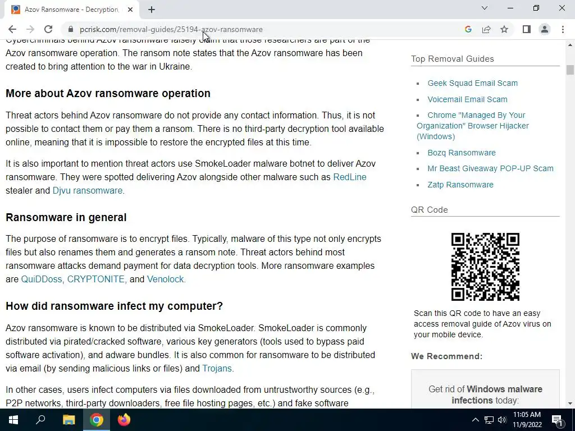The image size is (575, 431).
Task: Open taskbar clock and date
Action: pos(527,420)
